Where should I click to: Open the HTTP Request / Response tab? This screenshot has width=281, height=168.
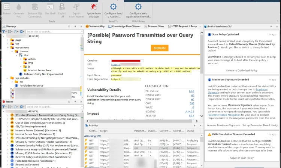[182, 26]
